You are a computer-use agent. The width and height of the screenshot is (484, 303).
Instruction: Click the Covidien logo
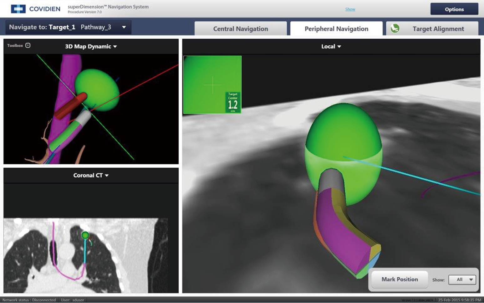pos(35,9)
